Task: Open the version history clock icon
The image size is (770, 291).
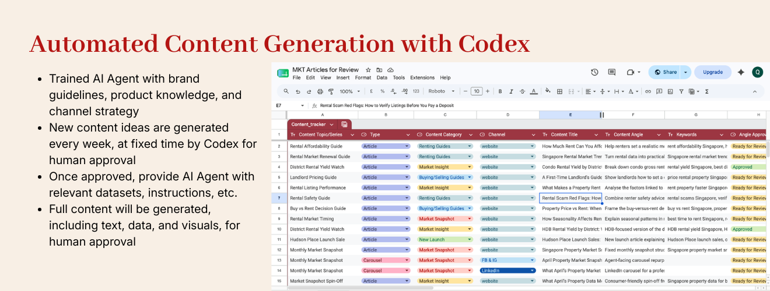Action: (x=594, y=72)
